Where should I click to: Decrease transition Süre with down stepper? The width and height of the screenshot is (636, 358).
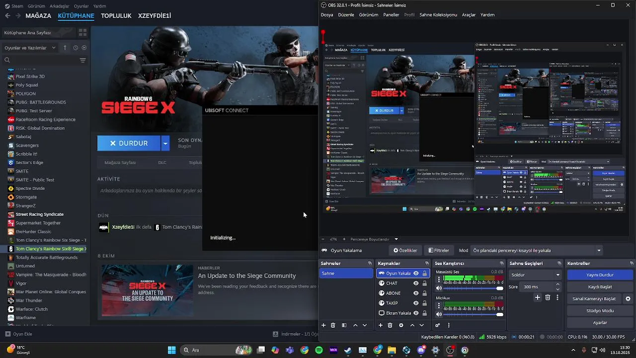[x=557, y=289]
